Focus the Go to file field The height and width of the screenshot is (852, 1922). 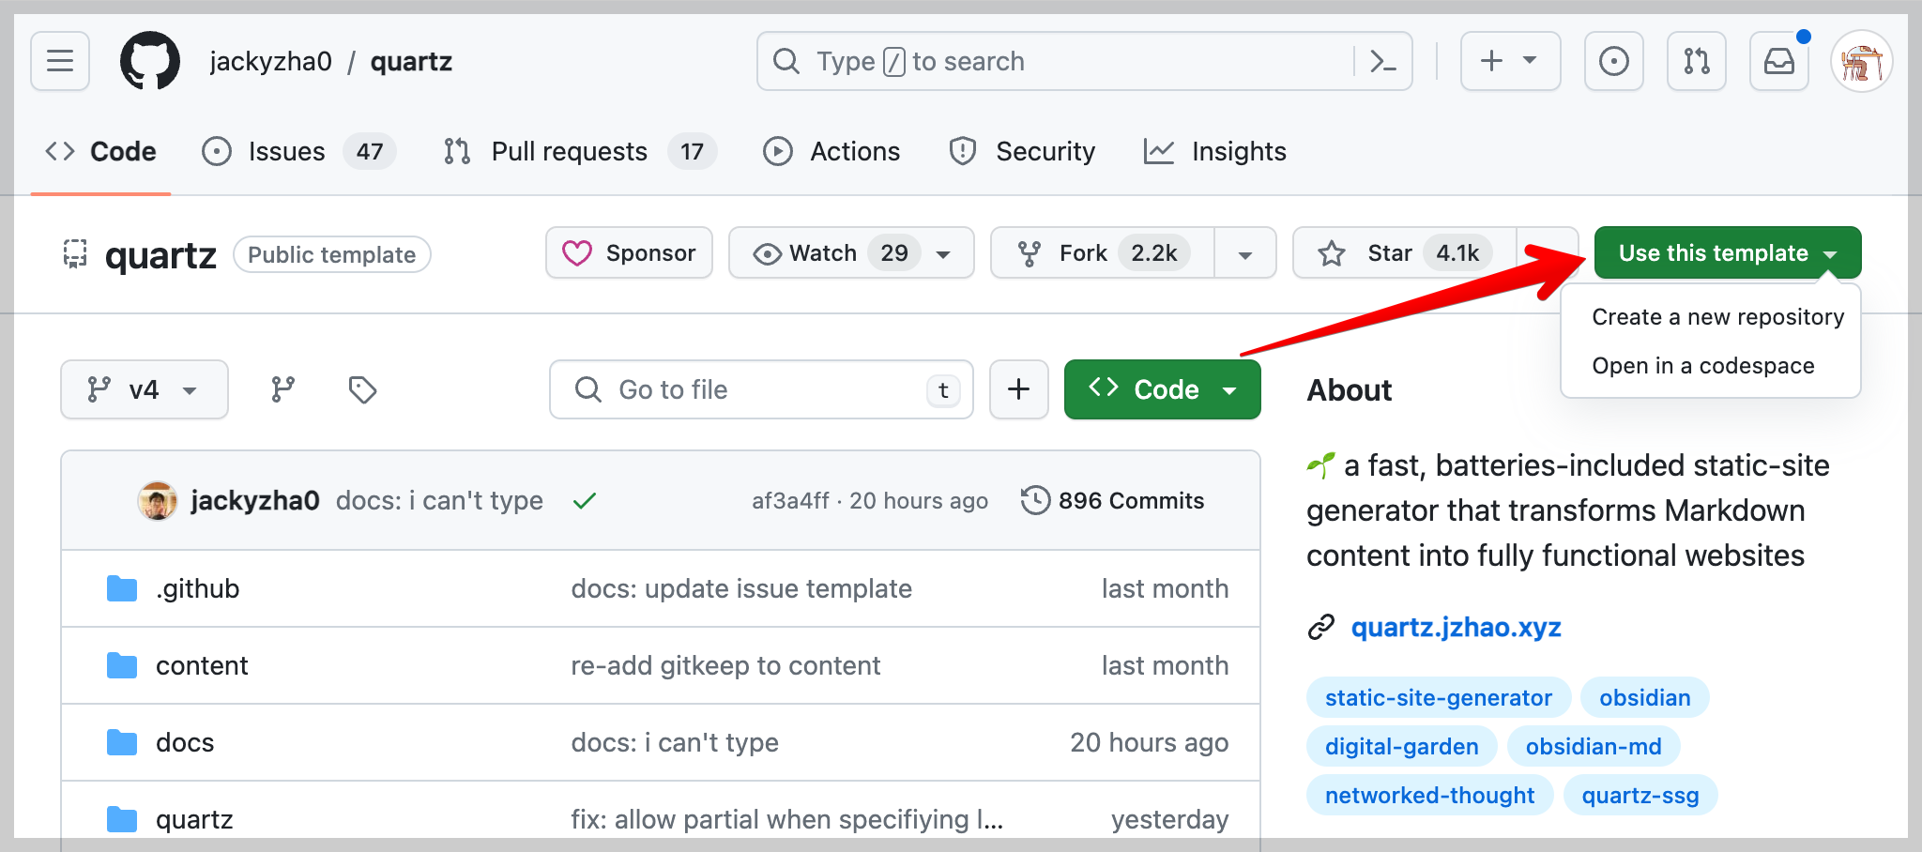761,389
